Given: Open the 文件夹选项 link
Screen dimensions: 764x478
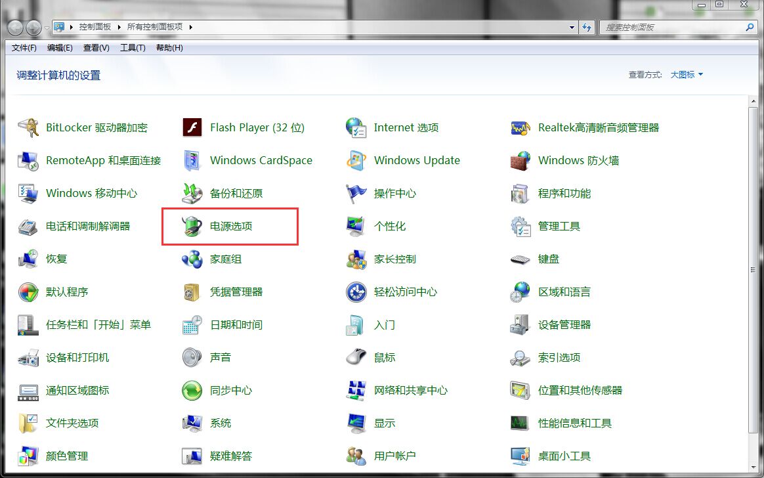Looking at the screenshot, I should (72, 424).
